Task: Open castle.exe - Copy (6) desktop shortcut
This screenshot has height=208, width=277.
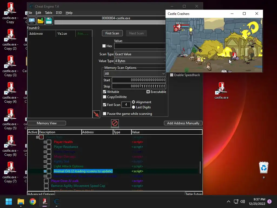Action: coord(11,146)
